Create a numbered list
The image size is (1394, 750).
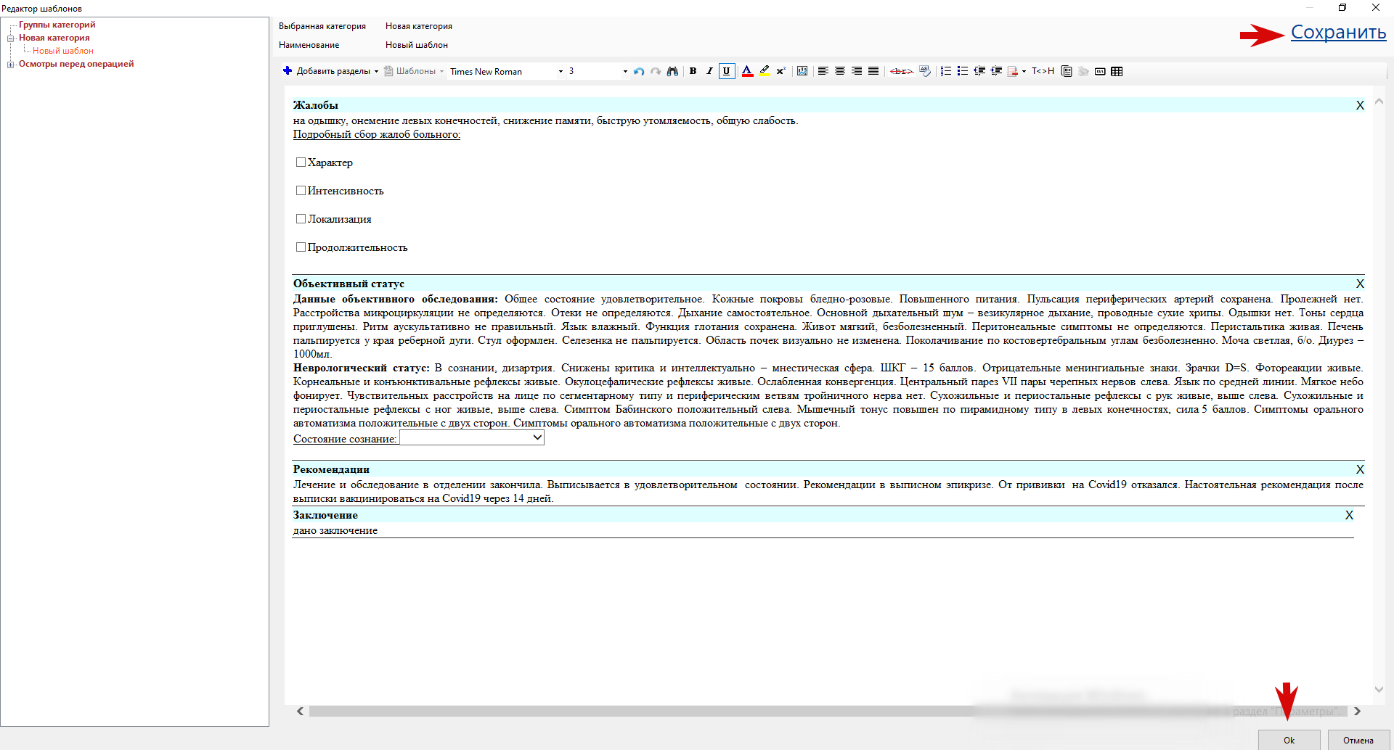click(x=945, y=71)
